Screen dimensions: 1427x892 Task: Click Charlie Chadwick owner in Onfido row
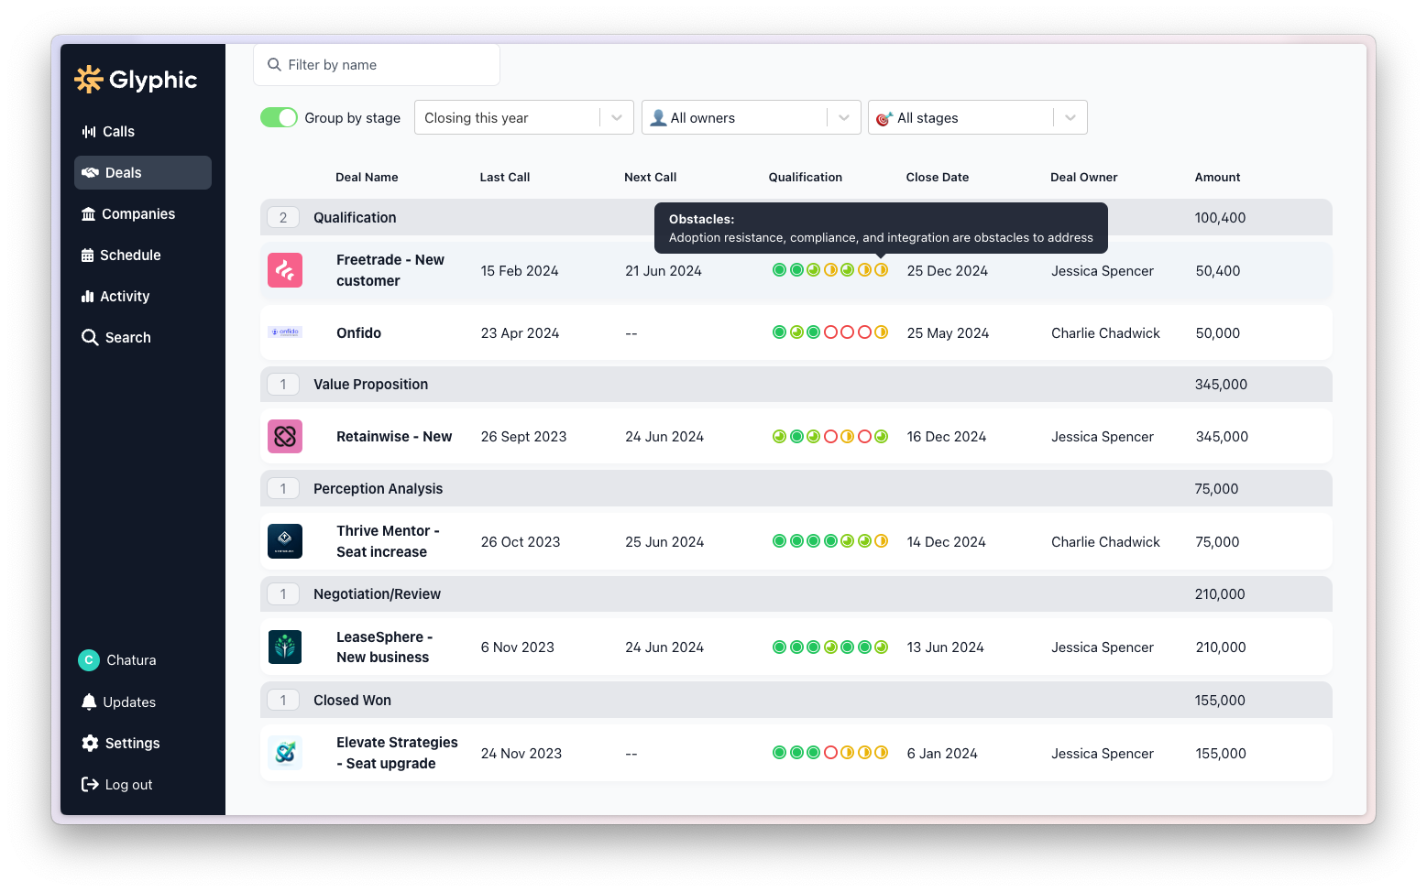(x=1106, y=333)
